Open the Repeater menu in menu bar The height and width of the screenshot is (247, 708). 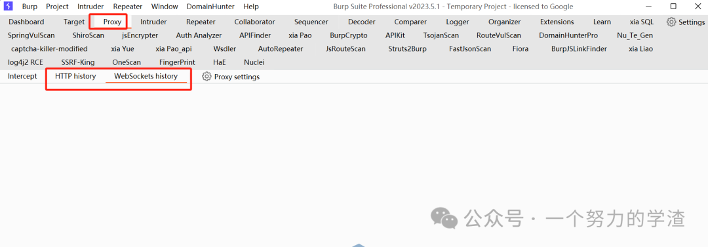[x=128, y=7]
